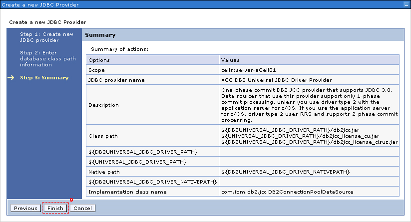This screenshot has height=222, width=411.
Task: Select the Step 3: Summary step label
Action: pos(44,77)
